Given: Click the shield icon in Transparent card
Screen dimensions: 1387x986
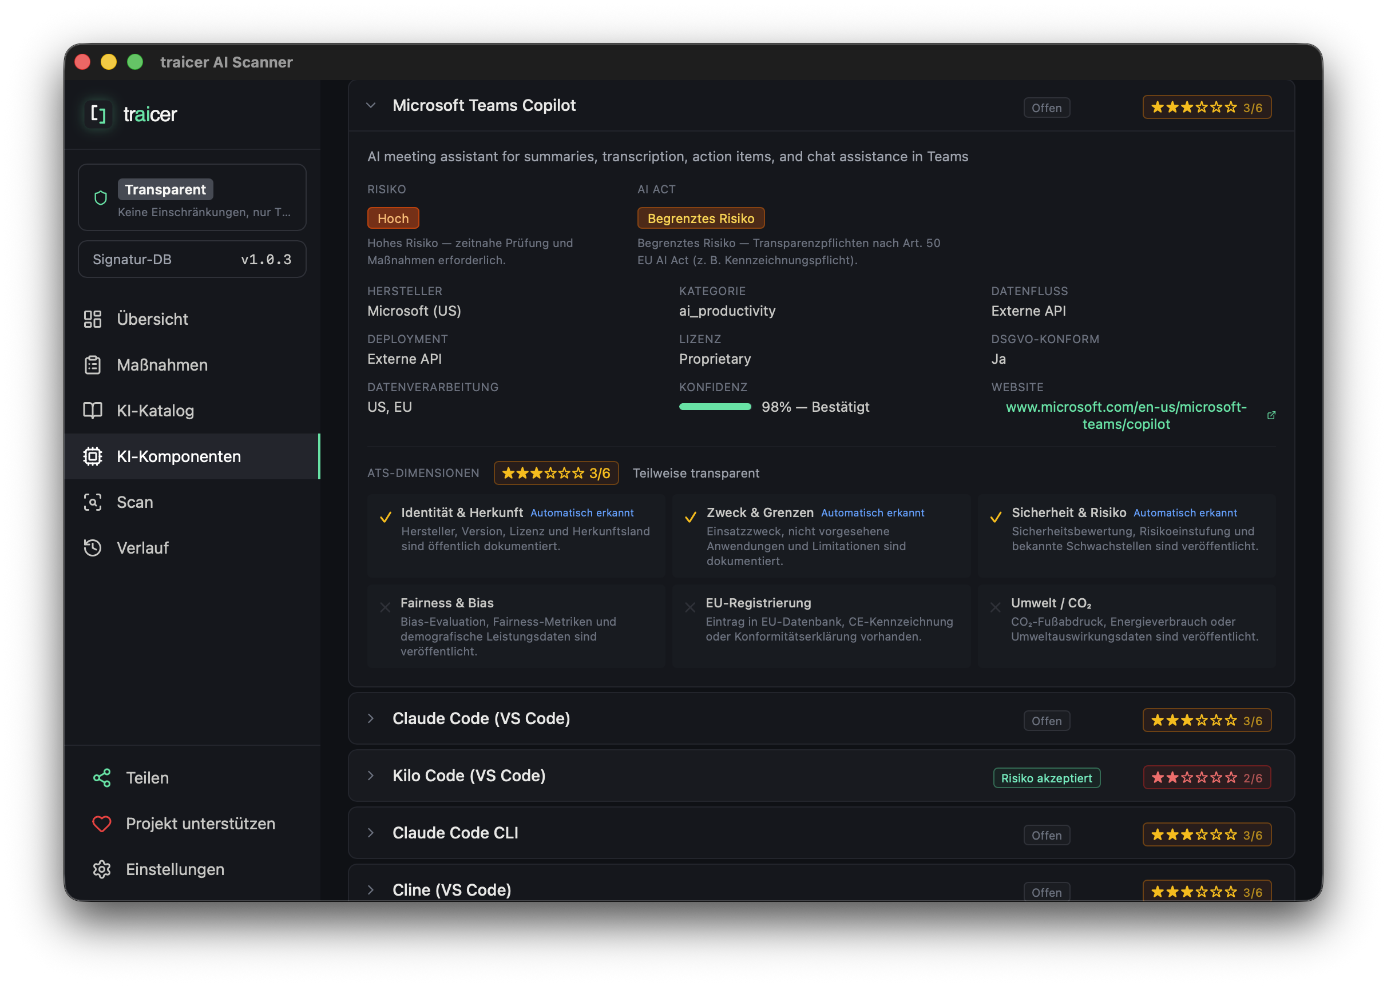Looking at the screenshot, I should click(x=101, y=198).
